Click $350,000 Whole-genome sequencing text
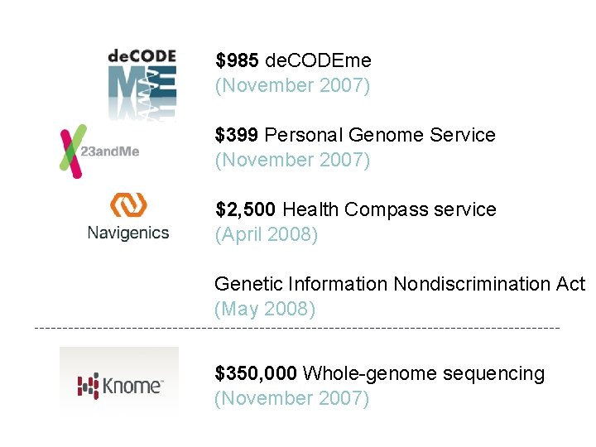The height and width of the screenshot is (447, 596). click(379, 373)
